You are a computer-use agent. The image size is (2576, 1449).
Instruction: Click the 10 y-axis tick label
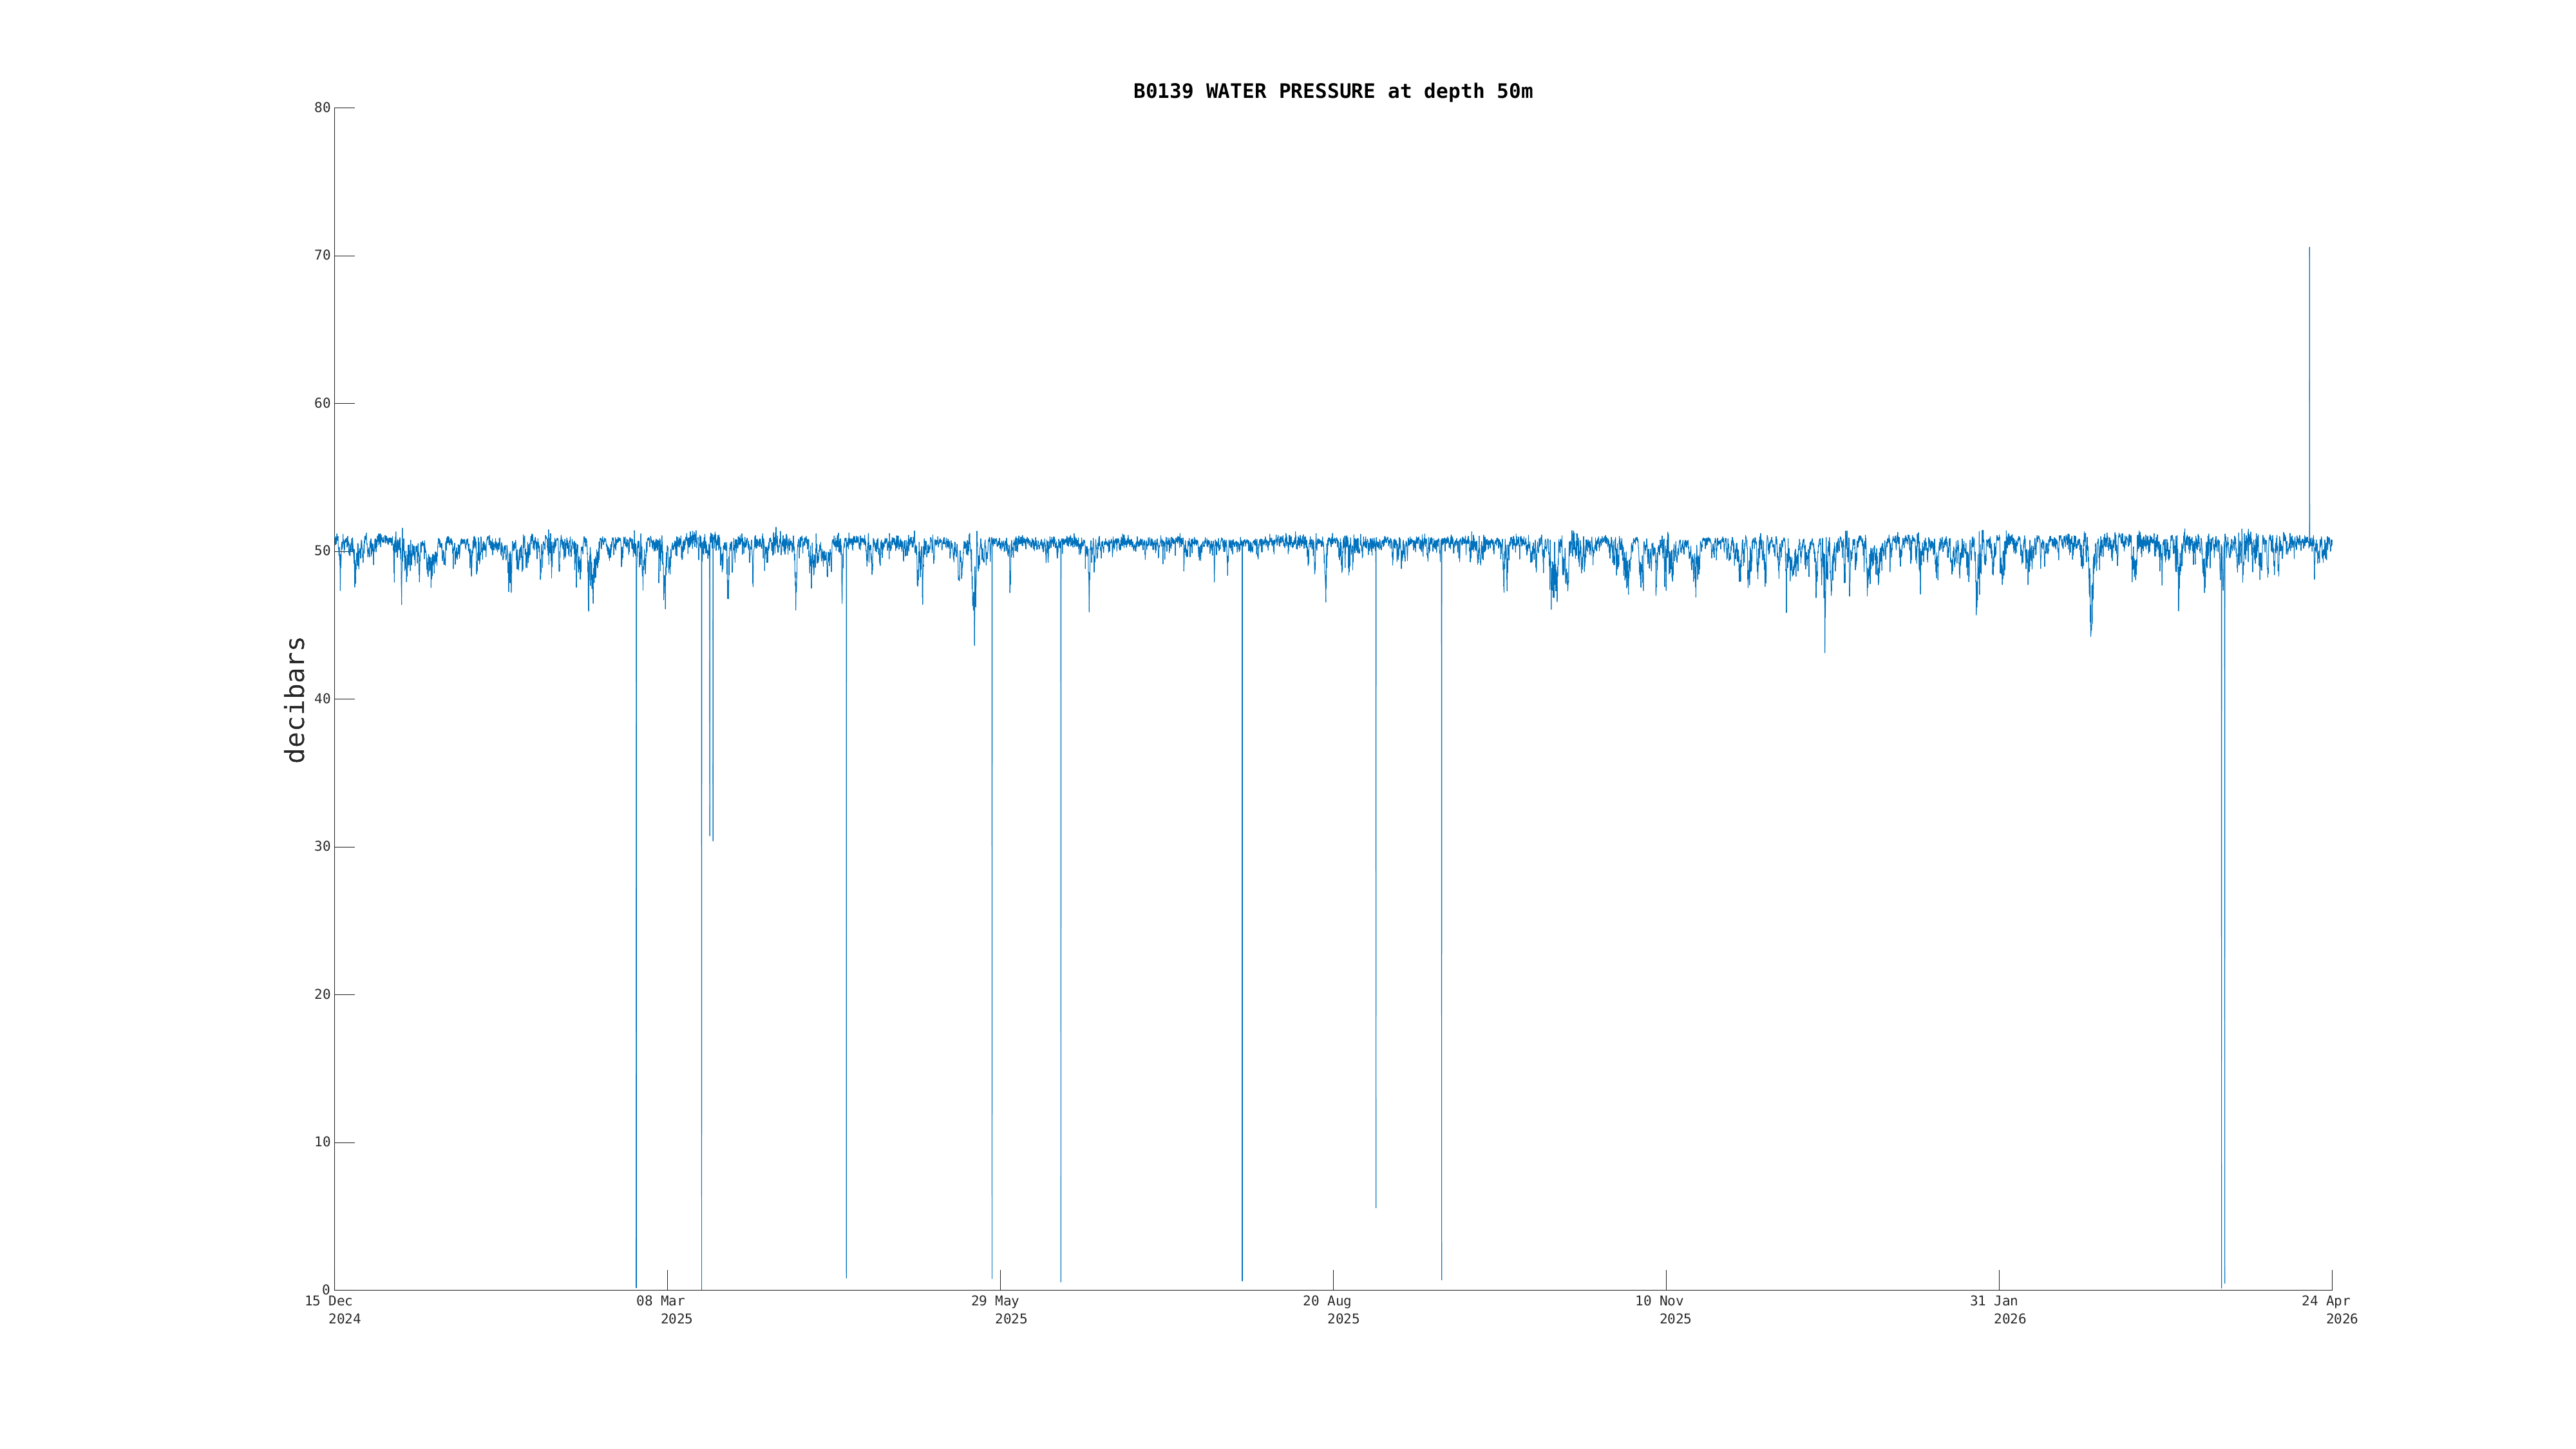322,1143
